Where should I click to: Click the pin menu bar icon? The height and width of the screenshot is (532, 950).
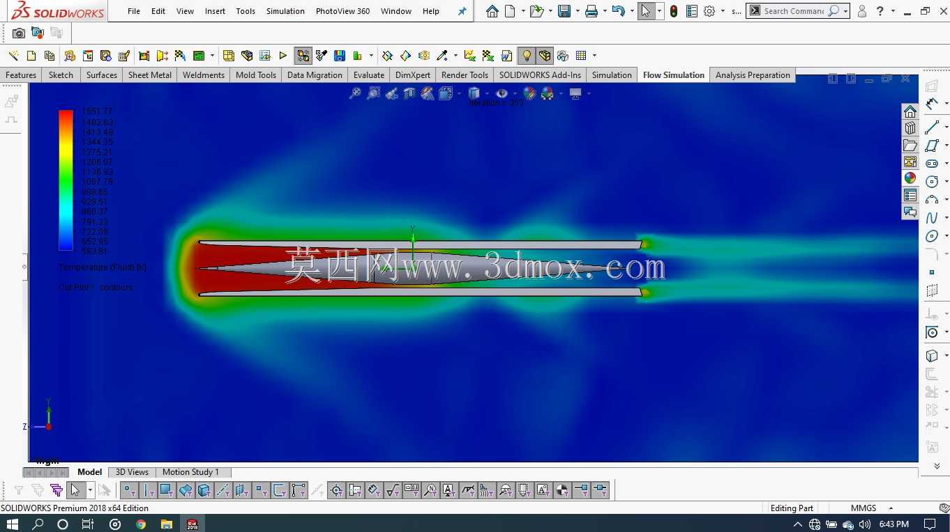point(462,11)
